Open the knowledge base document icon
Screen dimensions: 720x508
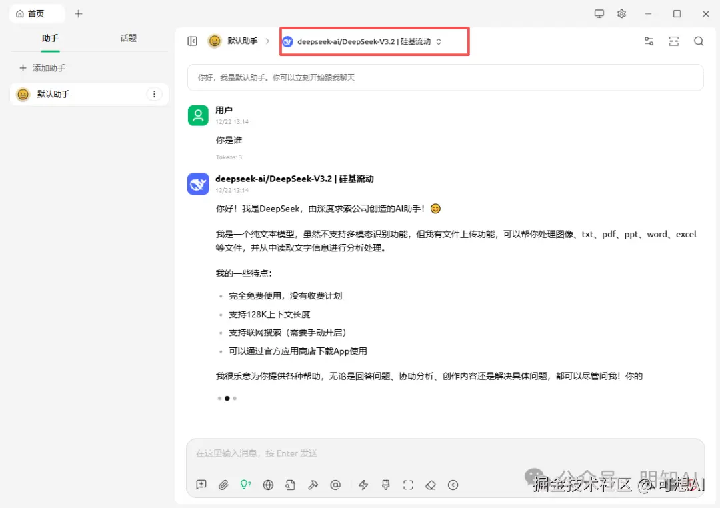(290, 485)
